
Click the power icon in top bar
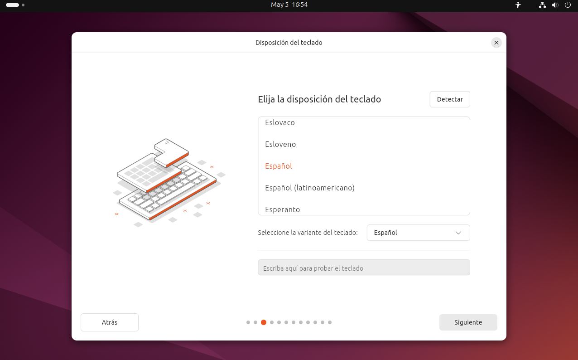click(568, 5)
